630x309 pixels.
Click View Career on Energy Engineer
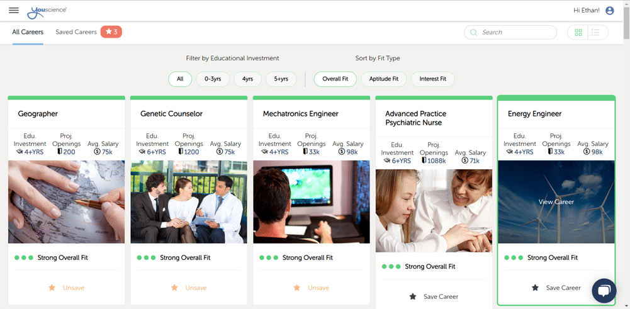tap(556, 202)
